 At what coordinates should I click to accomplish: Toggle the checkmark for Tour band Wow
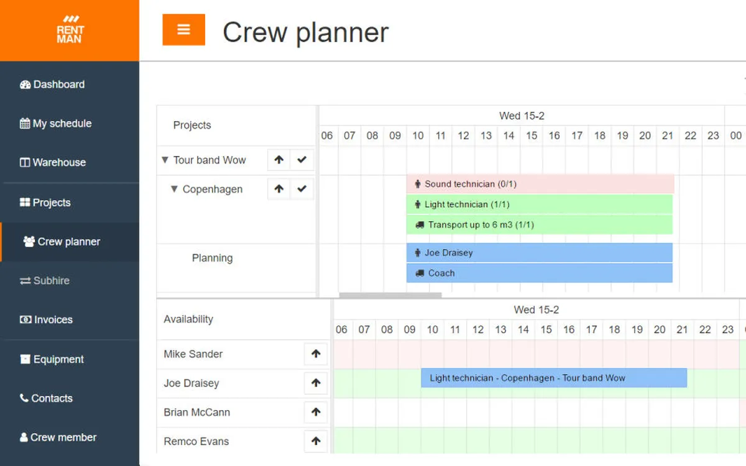302,160
